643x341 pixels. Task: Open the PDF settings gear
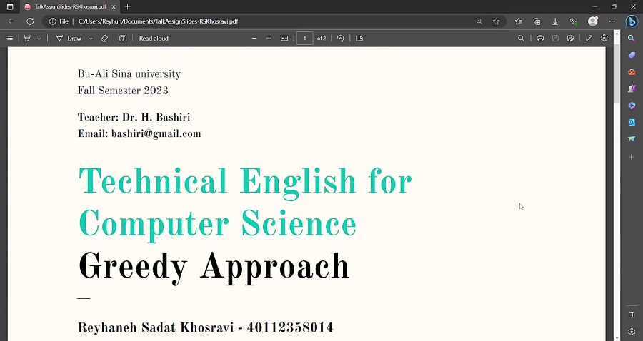[x=604, y=39]
